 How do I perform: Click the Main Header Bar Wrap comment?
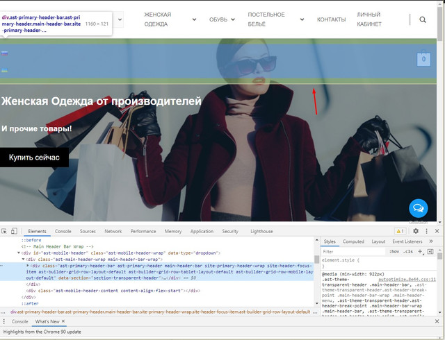(x=57, y=246)
